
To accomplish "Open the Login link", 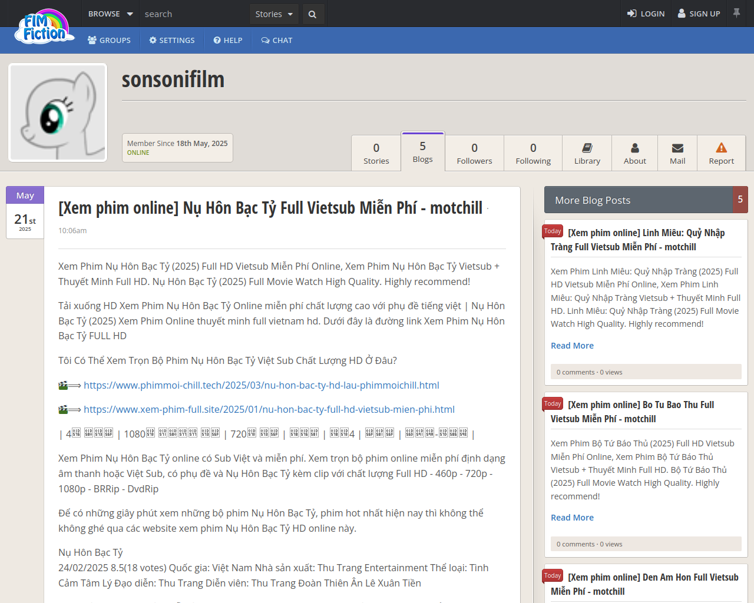I will point(646,14).
